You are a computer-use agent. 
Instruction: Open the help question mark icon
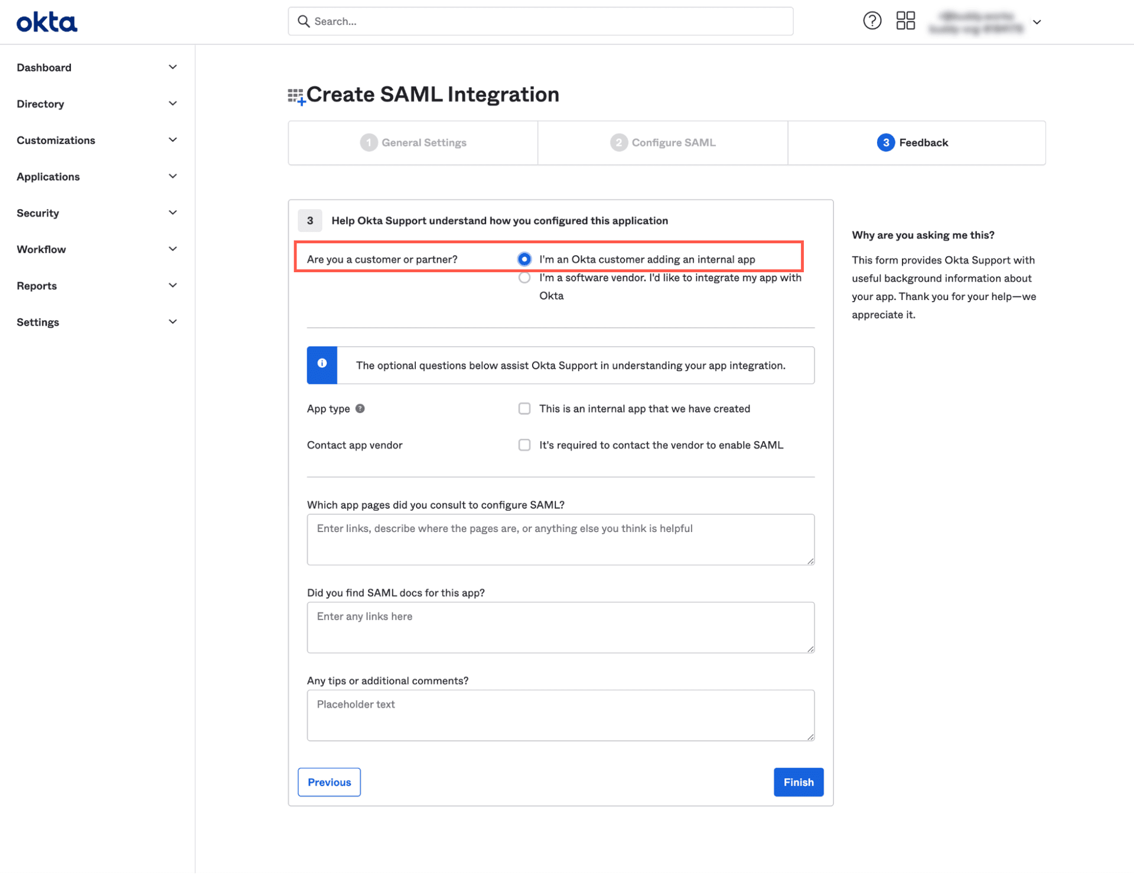[872, 21]
